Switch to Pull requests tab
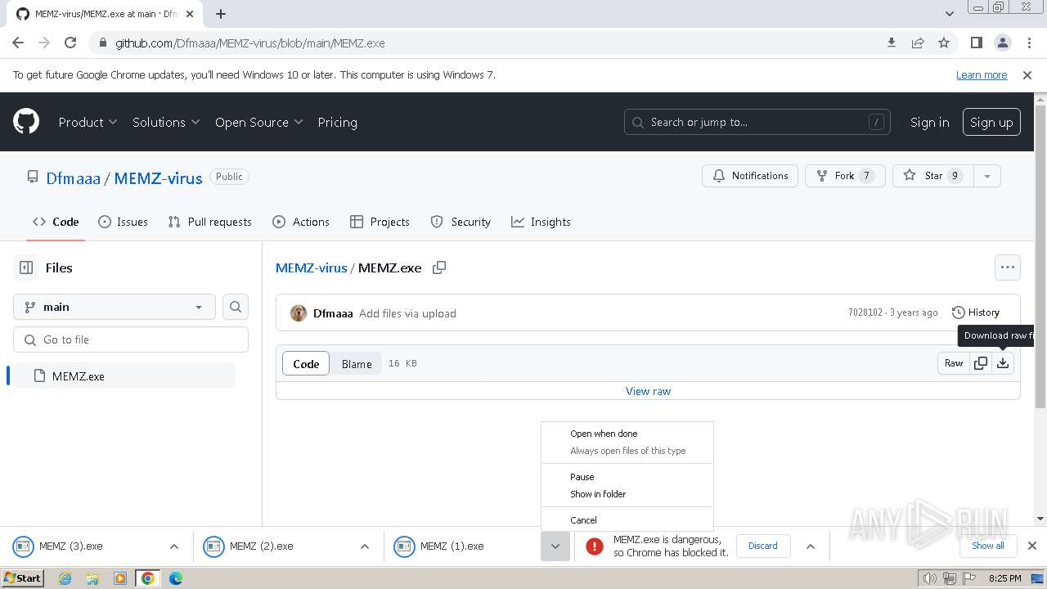Screen dimensions: 1047x589 [x=209, y=222]
